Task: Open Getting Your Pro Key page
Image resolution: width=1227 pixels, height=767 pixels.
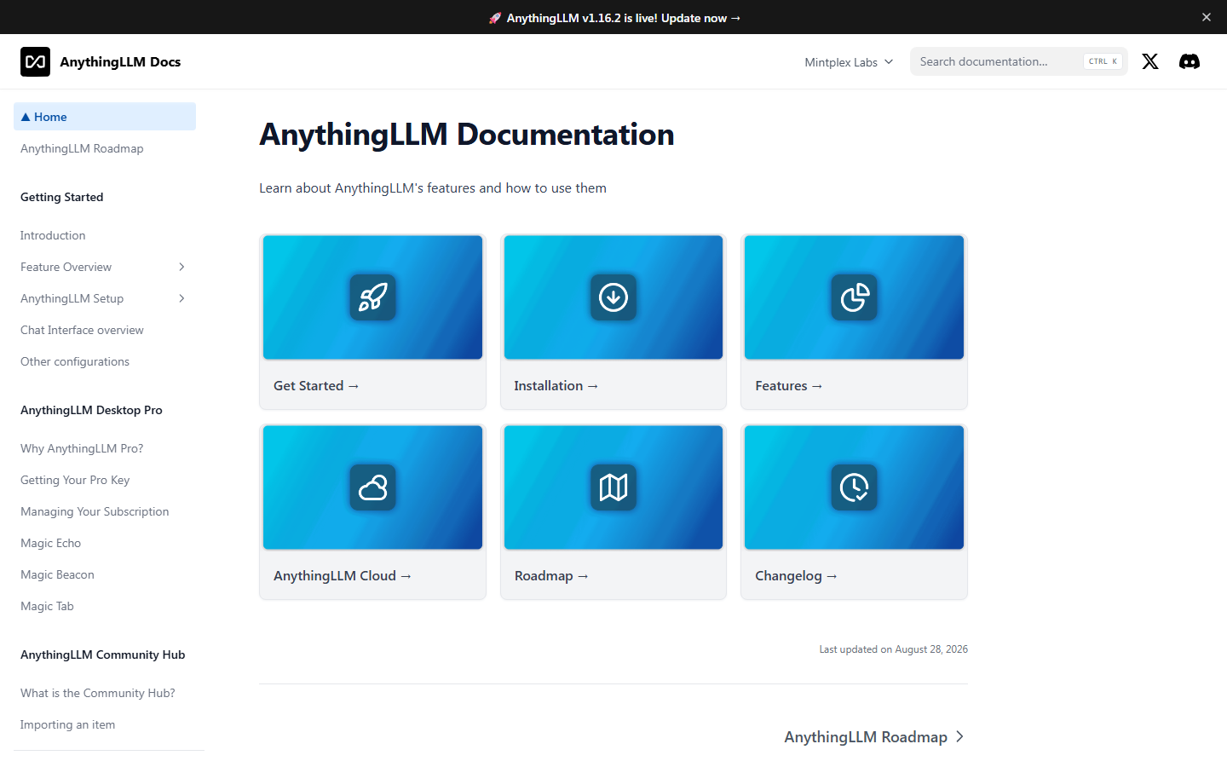Action: pyautogui.click(x=105, y=480)
